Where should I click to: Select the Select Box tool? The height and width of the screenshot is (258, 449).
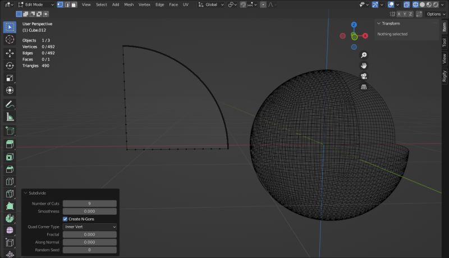coord(10,27)
